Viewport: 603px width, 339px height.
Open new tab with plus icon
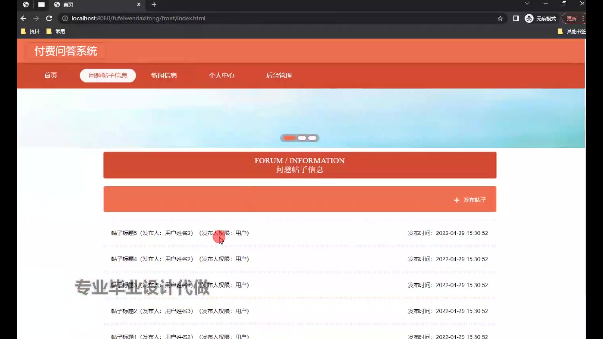154,4
